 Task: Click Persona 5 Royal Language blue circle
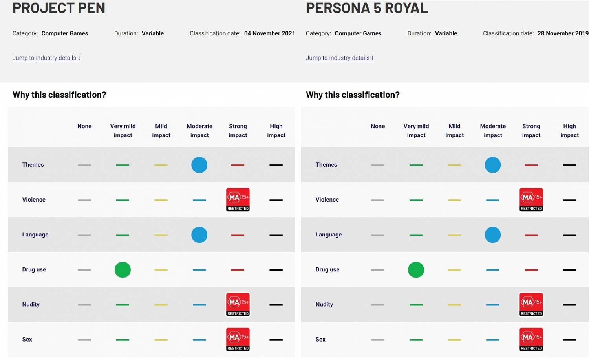tap(492, 235)
